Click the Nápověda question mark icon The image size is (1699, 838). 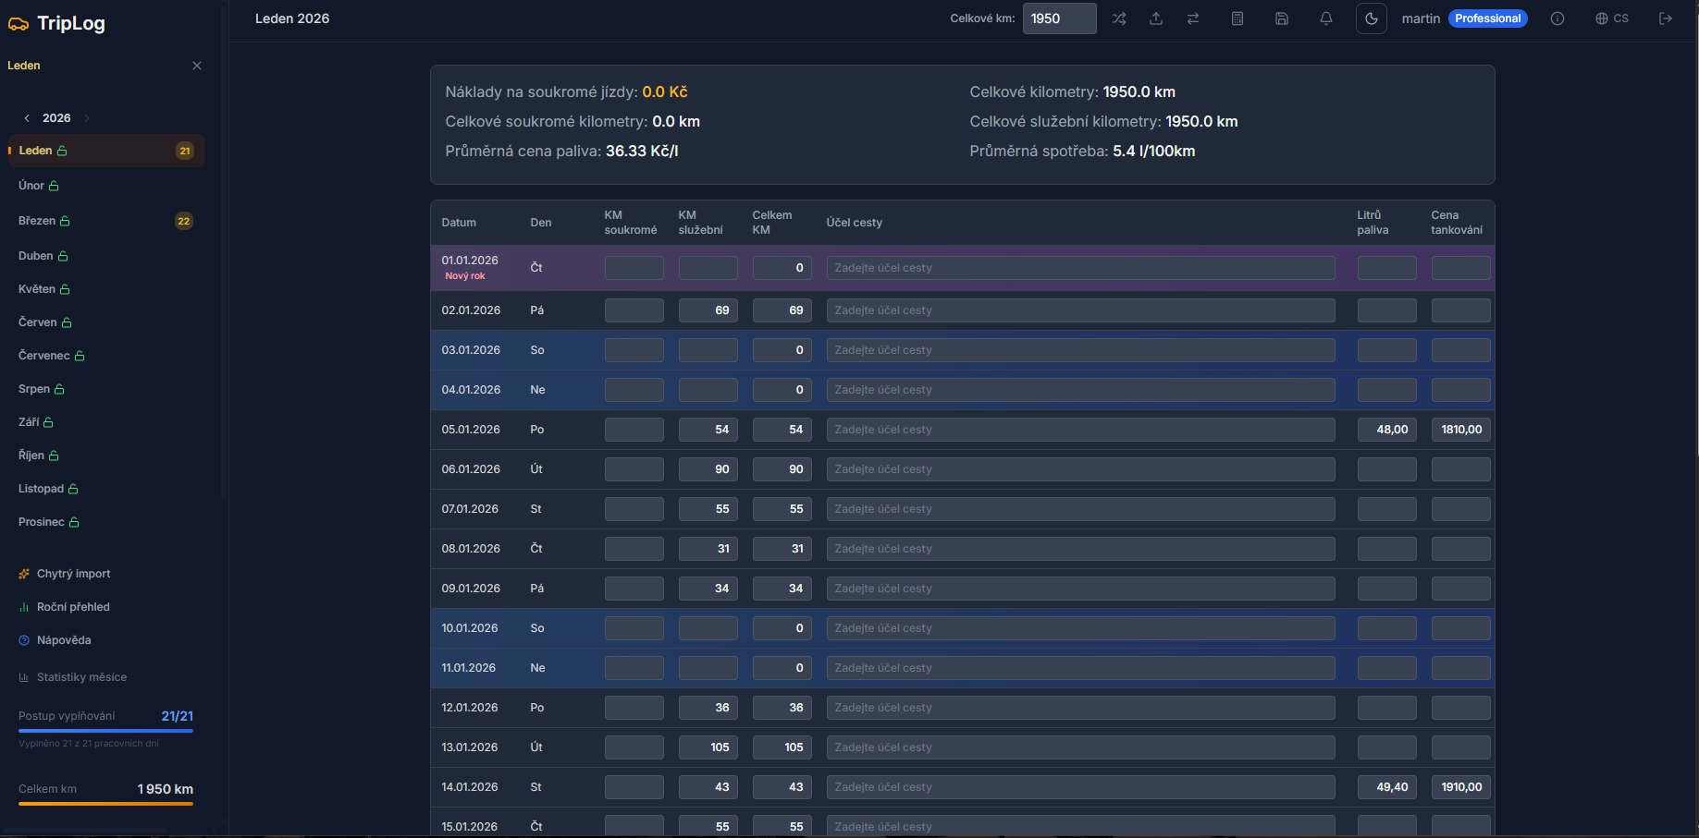pos(24,640)
